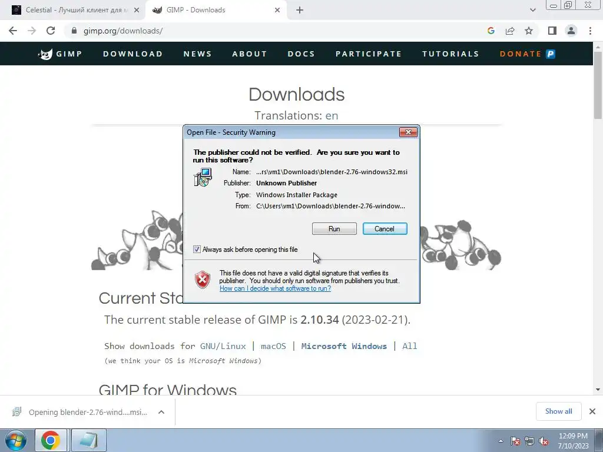This screenshot has height=452, width=603.
Task: Switch to the Celestial tab
Action: coord(73,11)
